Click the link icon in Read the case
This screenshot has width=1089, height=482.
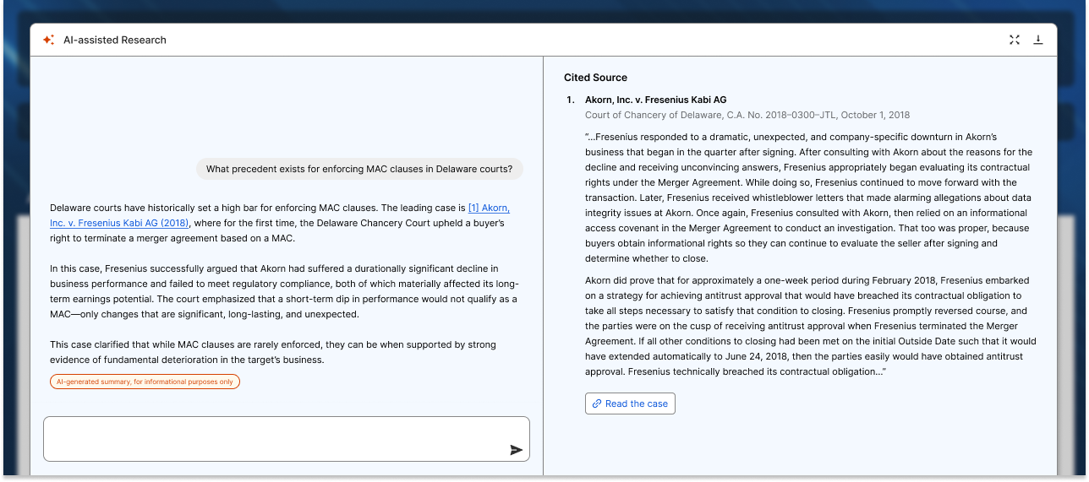(597, 403)
